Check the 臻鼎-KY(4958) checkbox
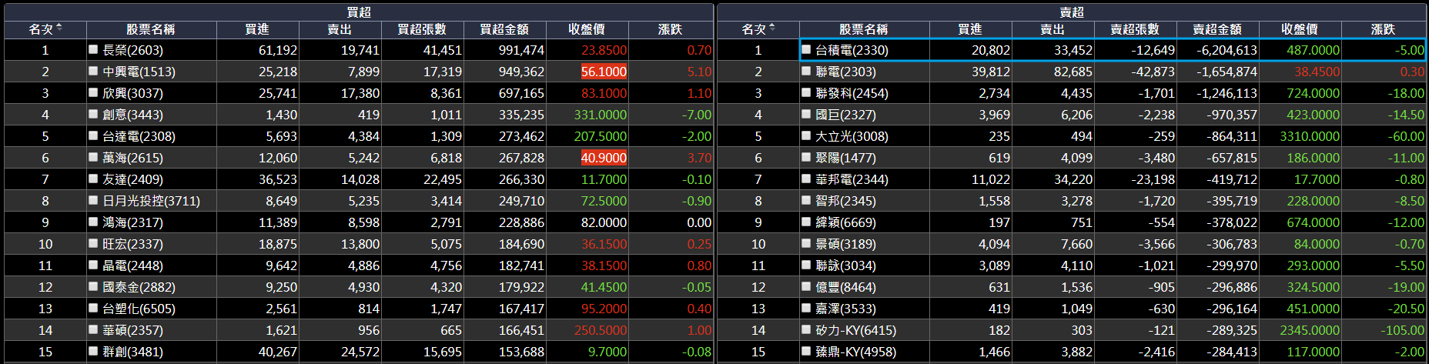1429x364 pixels. pos(806,351)
